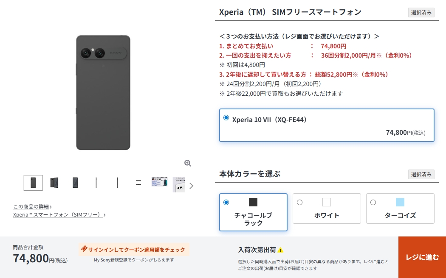Image resolution: width=446 pixels, height=278 pixels.
Task: Choose the ターコイズ color radio option
Action: (373, 202)
